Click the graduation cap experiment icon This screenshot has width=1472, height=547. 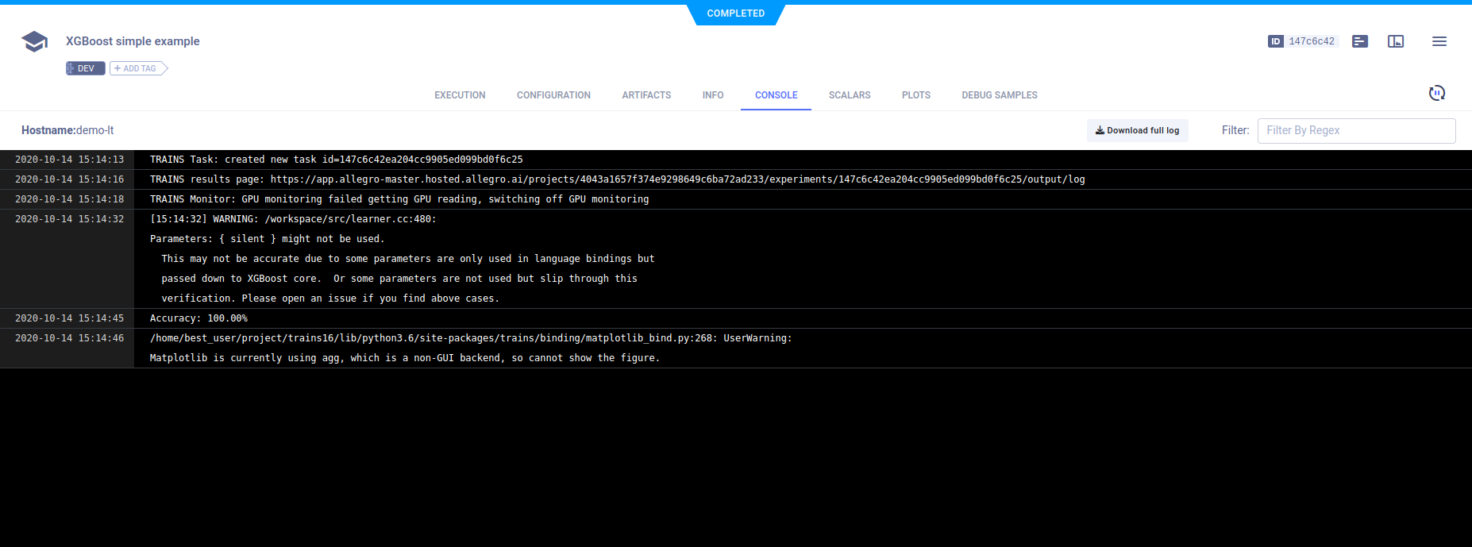click(x=34, y=41)
